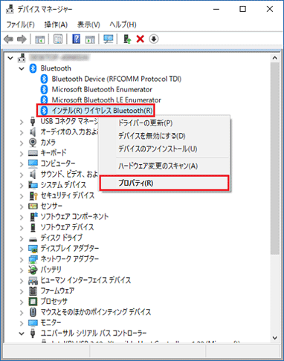Click the red X uninstall device icon

pyautogui.click(x=141, y=39)
